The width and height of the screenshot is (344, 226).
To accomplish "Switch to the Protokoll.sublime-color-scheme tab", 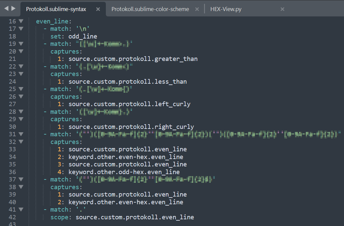I will [150, 9].
